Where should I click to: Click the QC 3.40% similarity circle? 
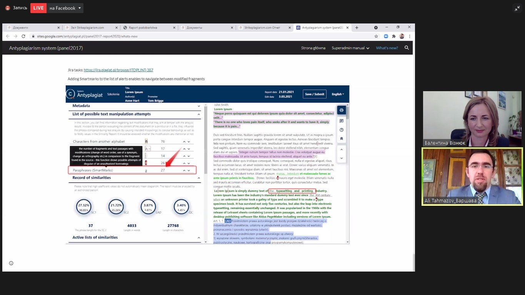181,207
